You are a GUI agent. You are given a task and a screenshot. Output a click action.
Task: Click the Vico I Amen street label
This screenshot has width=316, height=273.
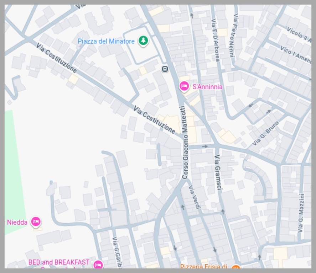pos(295,53)
